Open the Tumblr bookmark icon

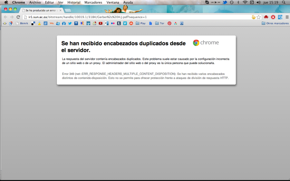pos(119,23)
